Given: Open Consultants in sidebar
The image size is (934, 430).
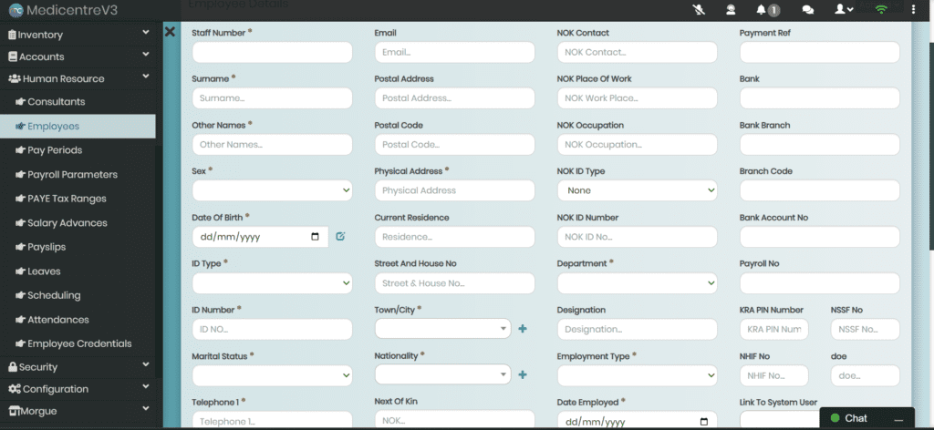Looking at the screenshot, I should pos(78,102).
